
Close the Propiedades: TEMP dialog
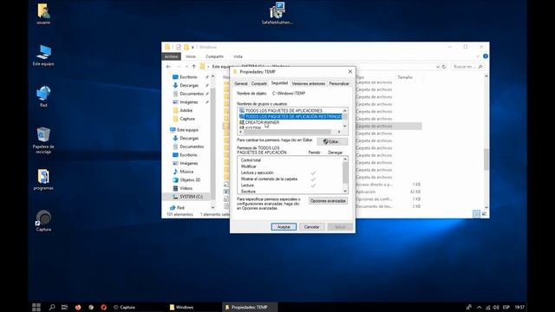[x=350, y=72]
